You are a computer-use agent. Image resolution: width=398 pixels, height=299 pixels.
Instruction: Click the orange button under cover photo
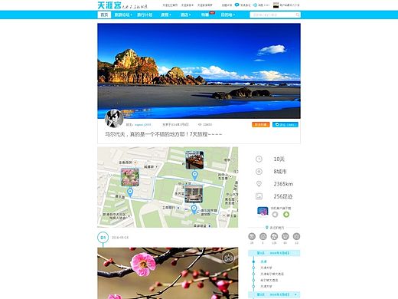click(261, 124)
